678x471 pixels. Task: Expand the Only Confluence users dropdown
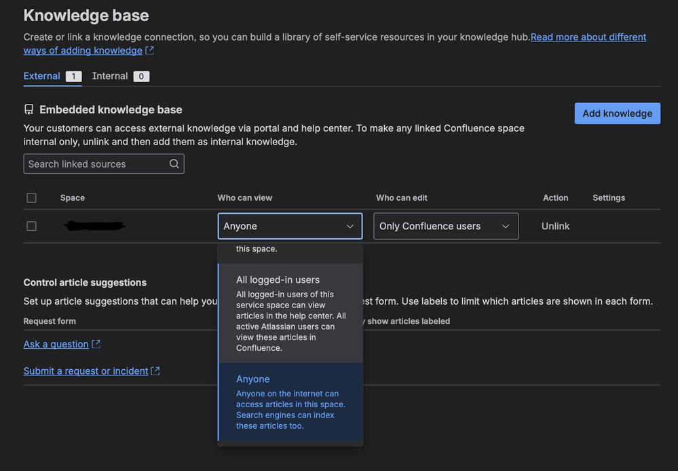445,226
